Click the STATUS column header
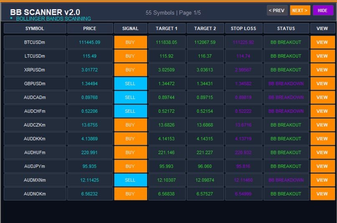337x223 pixels. [x=286, y=28]
